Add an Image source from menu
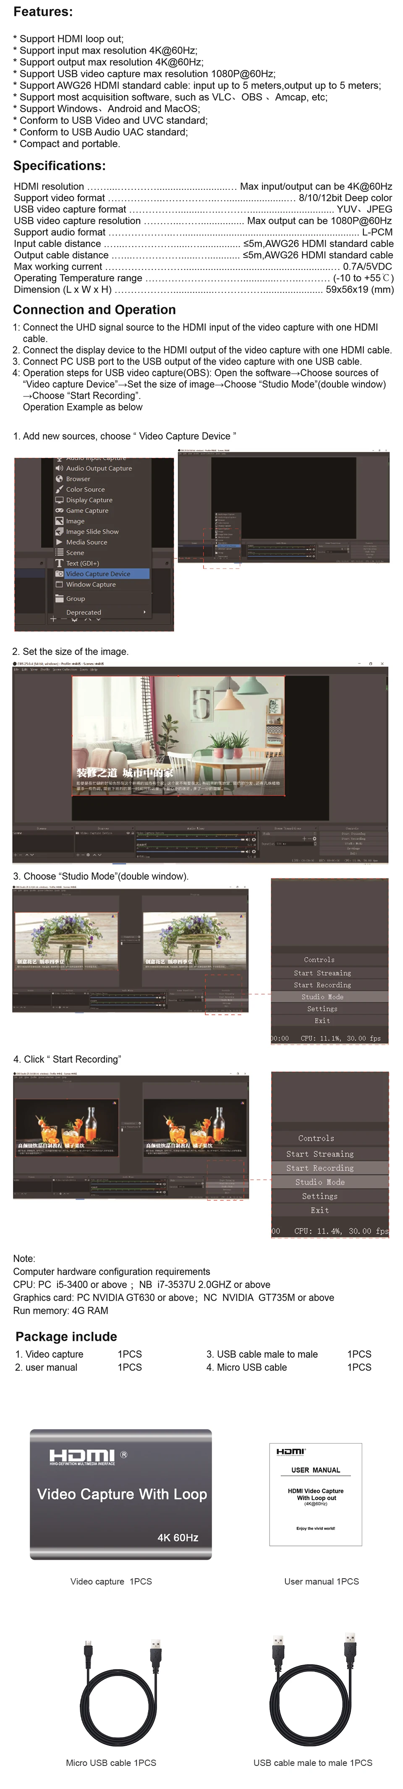The width and height of the screenshot is (403, 1789). [75, 521]
